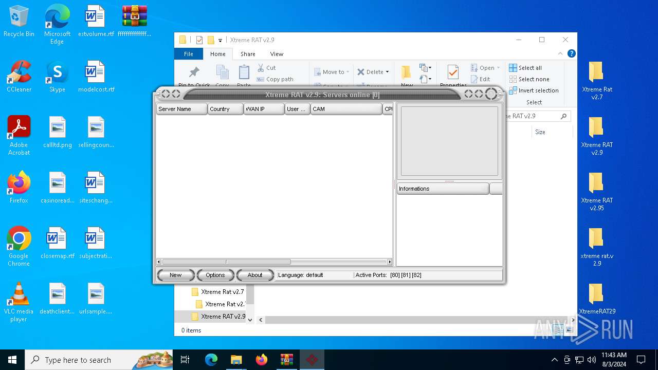658x370 pixels.
Task: Select the VLC media player desktop icon
Action: click(19, 302)
